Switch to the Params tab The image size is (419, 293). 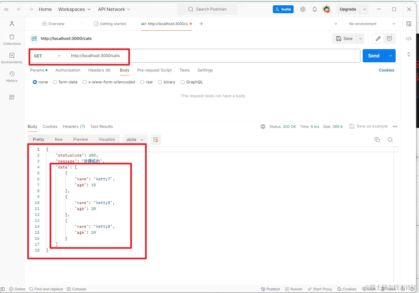(39, 70)
